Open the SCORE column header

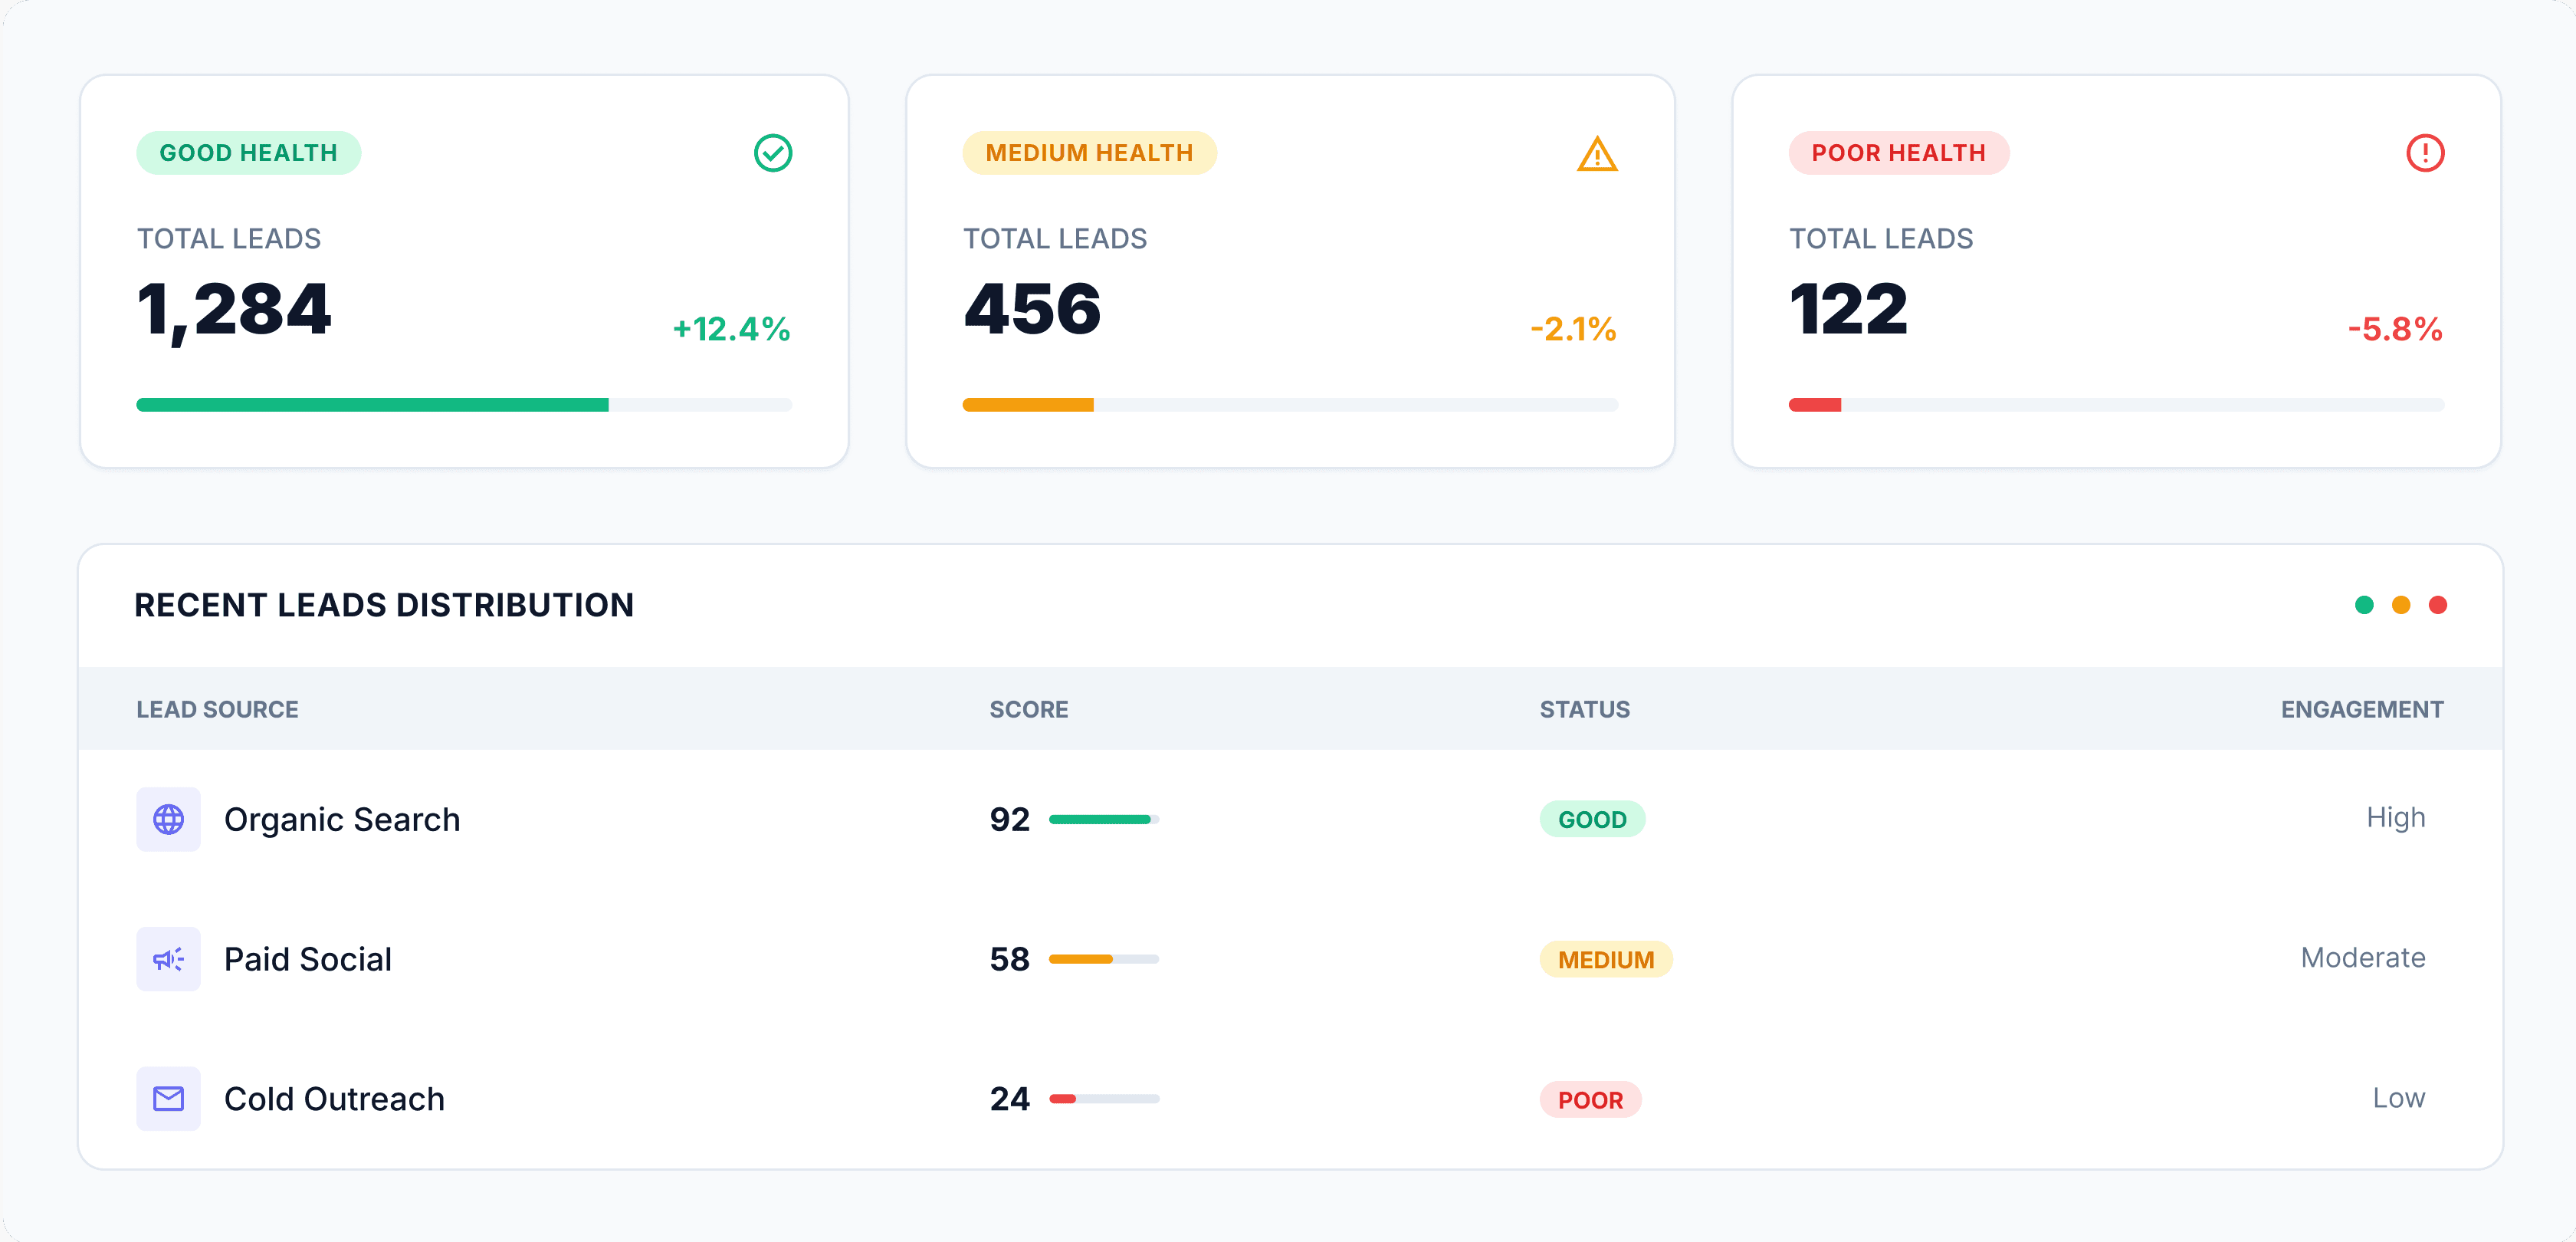coord(1028,709)
